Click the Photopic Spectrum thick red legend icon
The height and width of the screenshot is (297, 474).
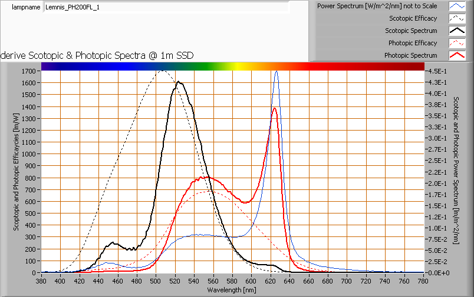457,55
